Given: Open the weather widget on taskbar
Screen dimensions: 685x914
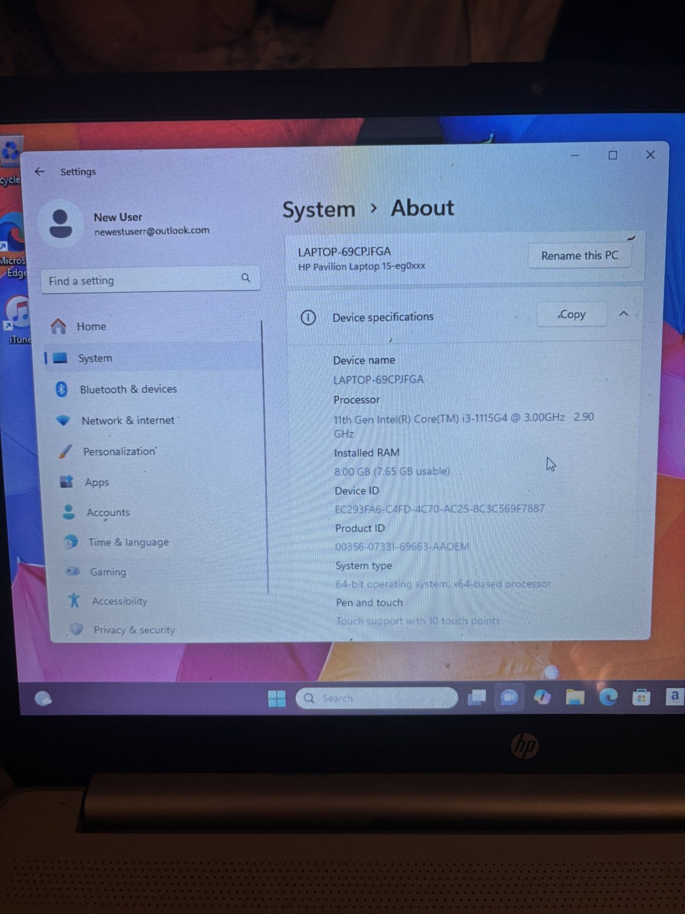Looking at the screenshot, I should (43, 698).
